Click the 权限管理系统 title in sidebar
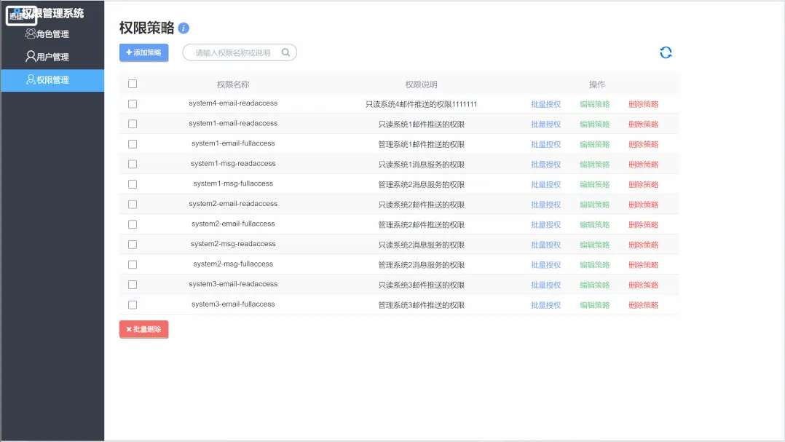Image resolution: width=785 pixels, height=442 pixels. (52, 13)
